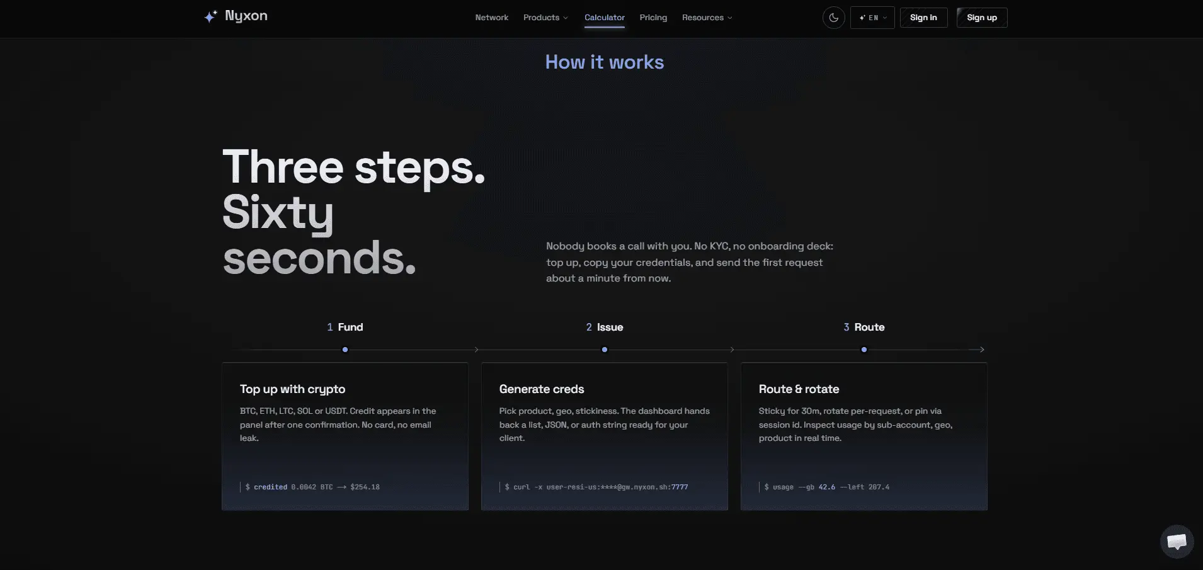Viewport: 1203px width, 570px height.
Task: Select the step 3 Route timeline dot
Action: (864, 350)
